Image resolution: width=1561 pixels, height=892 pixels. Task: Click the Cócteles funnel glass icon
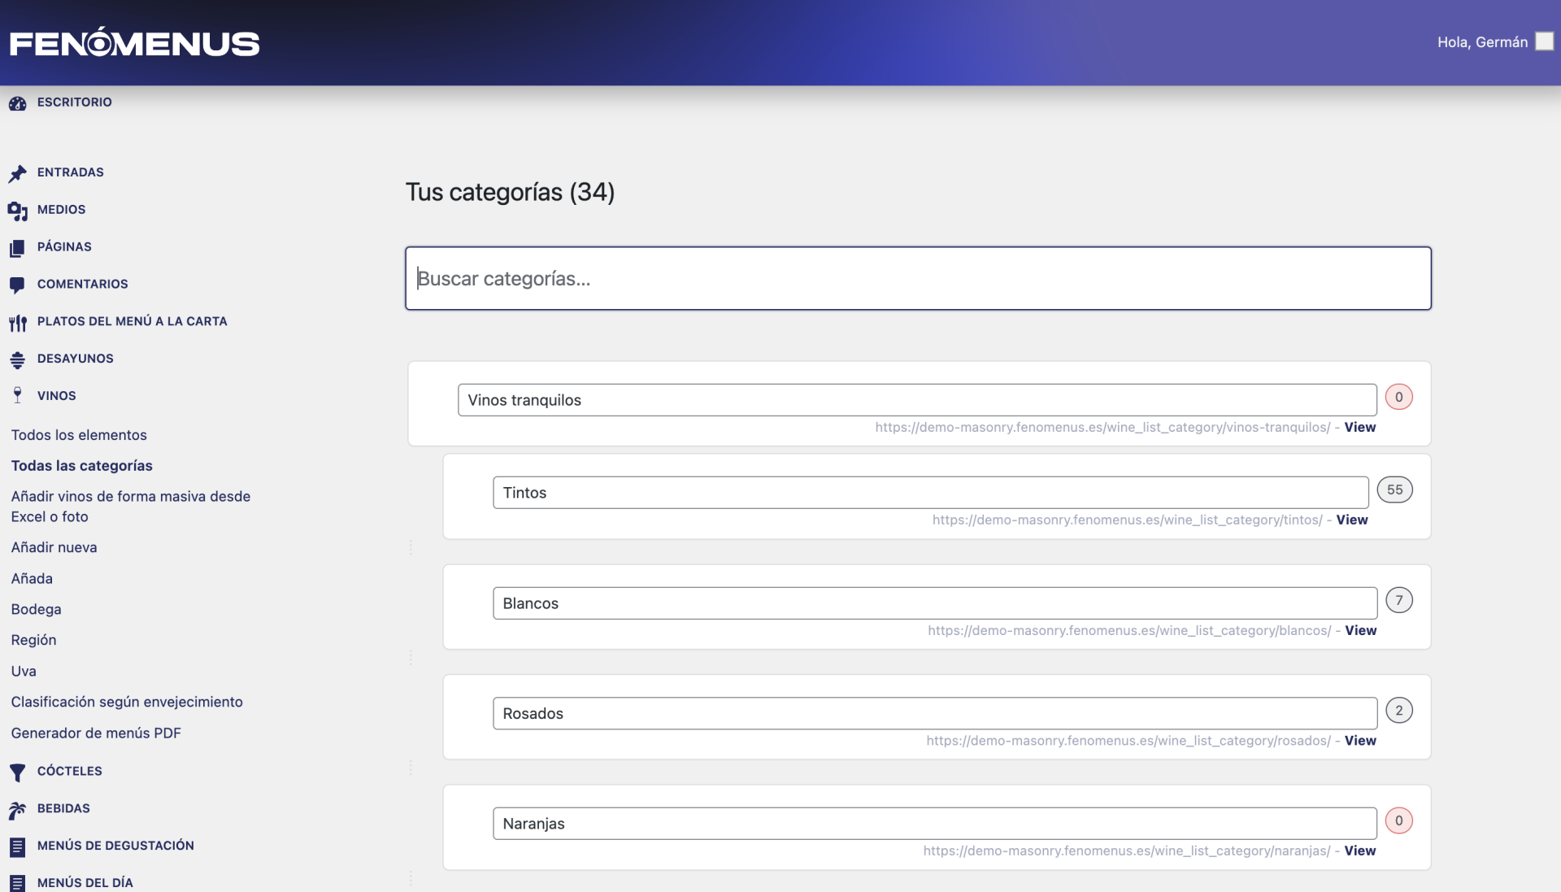click(x=17, y=772)
